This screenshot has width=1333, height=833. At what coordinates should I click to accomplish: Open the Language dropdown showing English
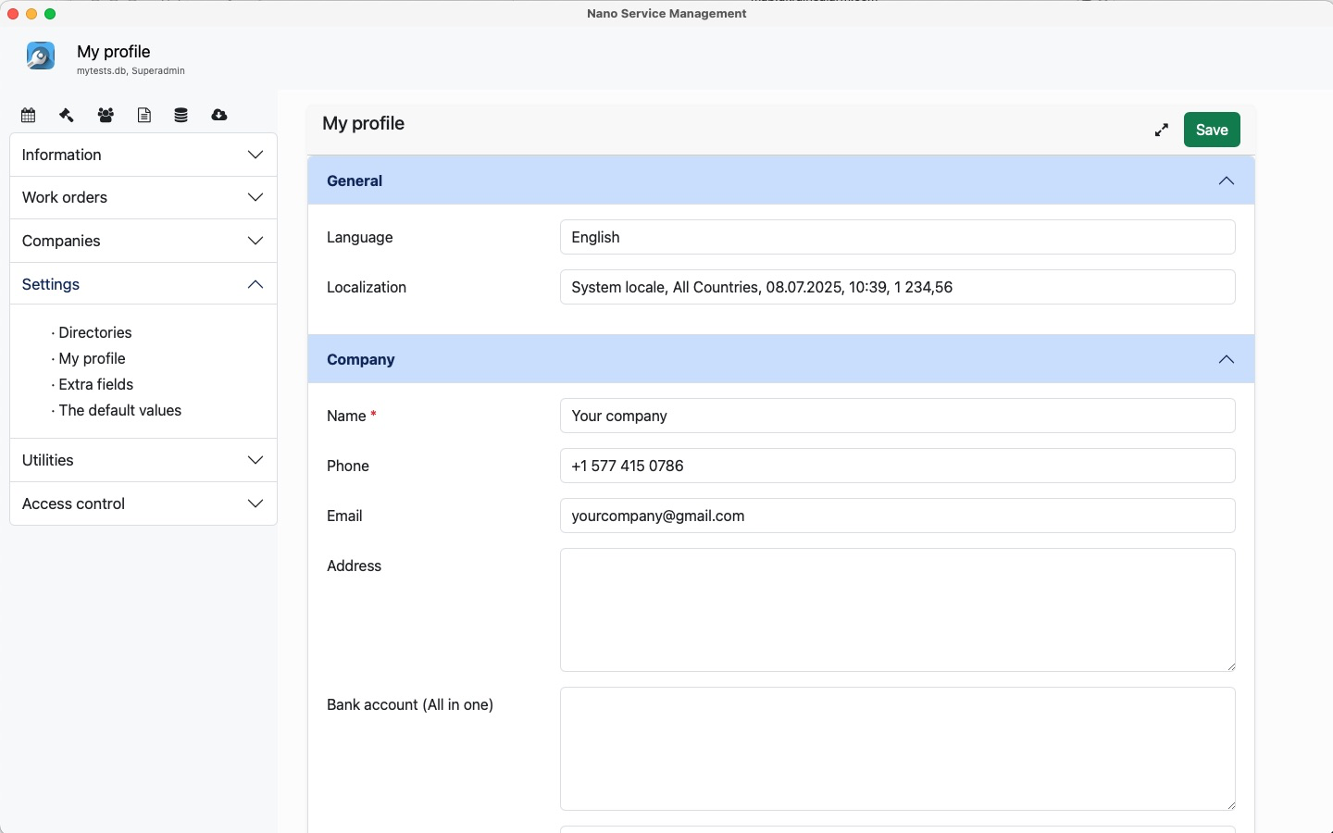tap(898, 237)
